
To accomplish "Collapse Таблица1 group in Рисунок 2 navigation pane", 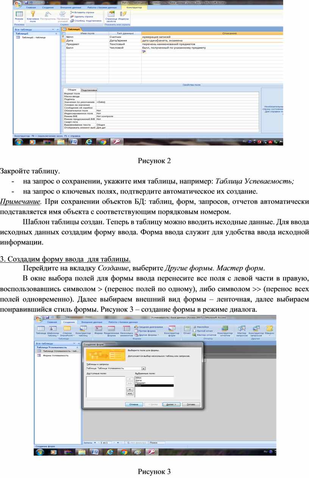I will 56,33.
